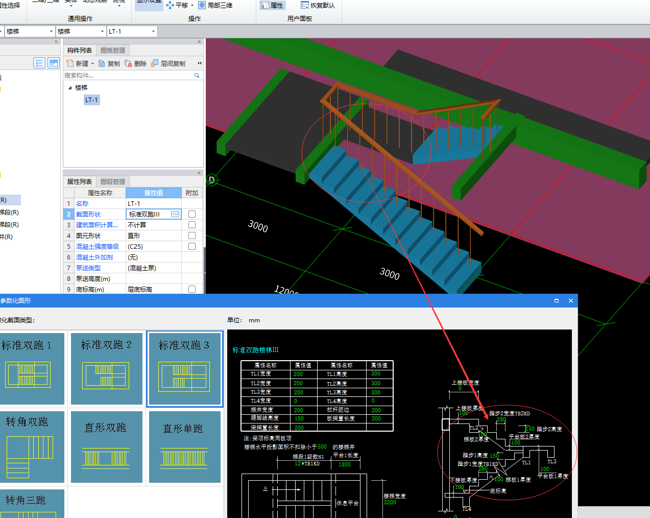Viewport: 650px width, 518px height.
Task: Switch navigation tree to card view icon
Action: pos(54,63)
